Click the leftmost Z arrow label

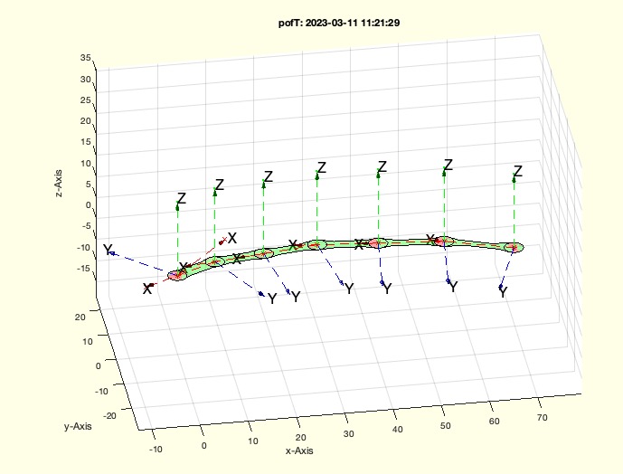coord(182,198)
